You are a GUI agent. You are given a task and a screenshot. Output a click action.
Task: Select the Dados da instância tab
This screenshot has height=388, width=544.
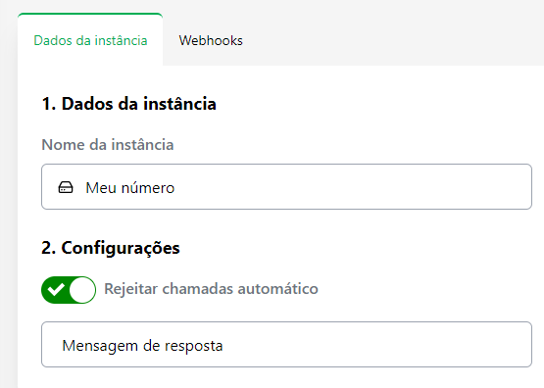(x=90, y=40)
